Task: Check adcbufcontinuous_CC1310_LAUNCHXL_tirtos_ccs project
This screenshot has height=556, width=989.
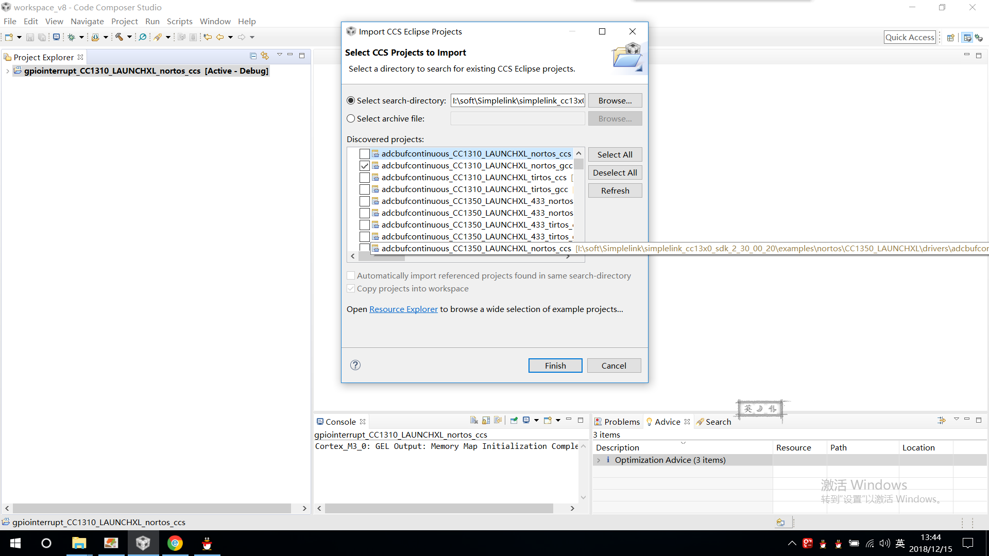Action: tap(365, 177)
